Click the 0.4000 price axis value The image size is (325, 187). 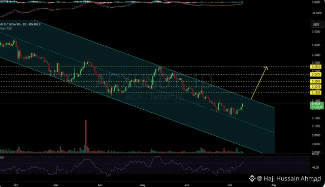click(316, 45)
